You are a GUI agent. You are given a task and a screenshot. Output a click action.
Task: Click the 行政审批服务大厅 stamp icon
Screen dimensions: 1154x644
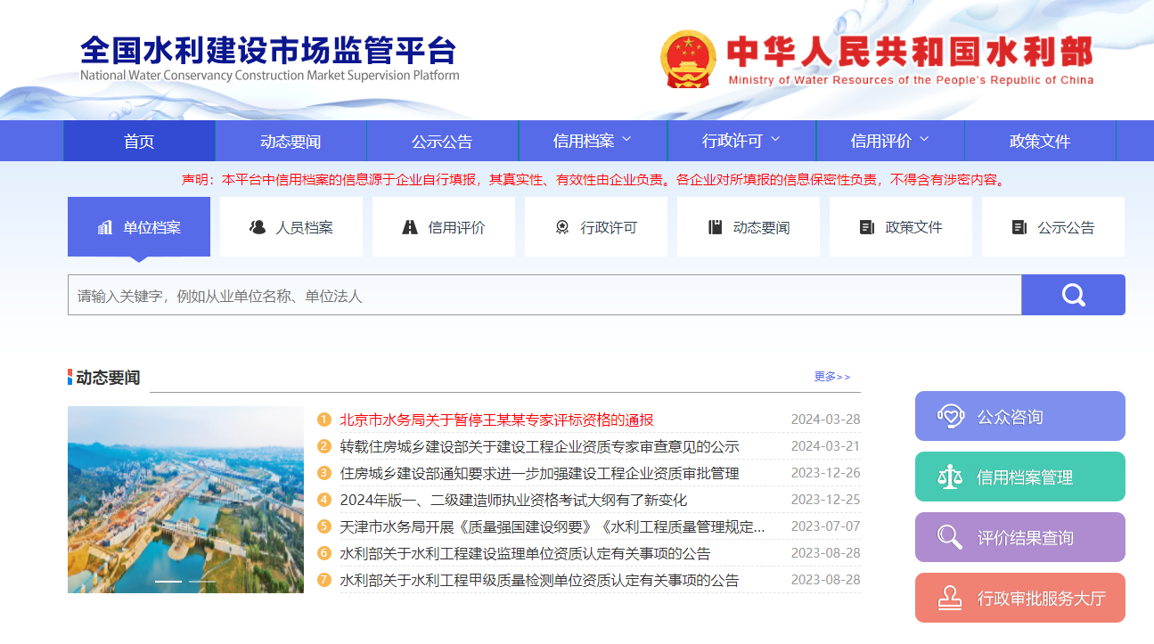click(x=951, y=598)
